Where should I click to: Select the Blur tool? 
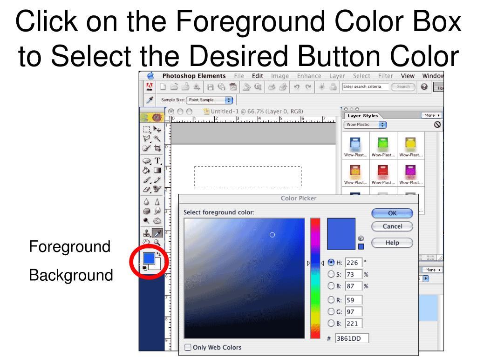click(147, 202)
